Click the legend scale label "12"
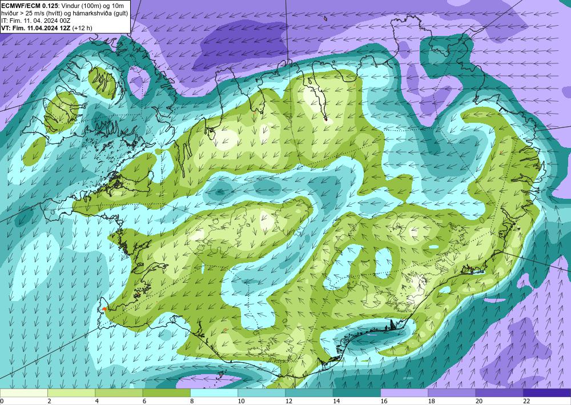571x405 pixels. 289,401
